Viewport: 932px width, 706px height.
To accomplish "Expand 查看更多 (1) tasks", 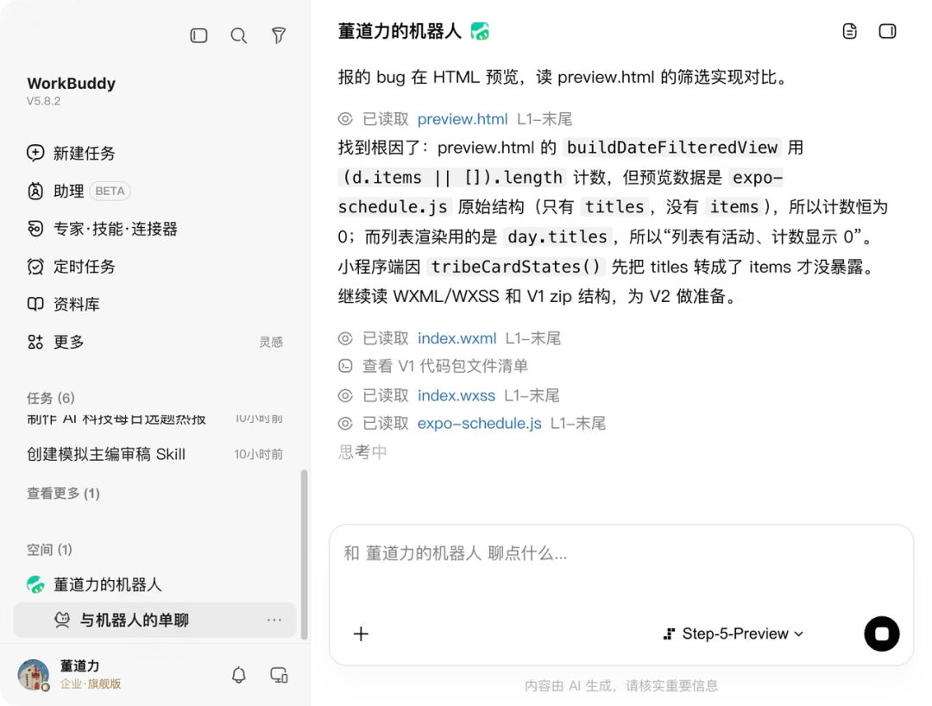I will pyautogui.click(x=63, y=493).
